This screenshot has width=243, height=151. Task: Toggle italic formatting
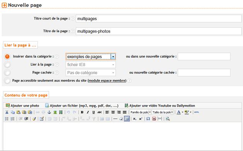tap(88, 112)
